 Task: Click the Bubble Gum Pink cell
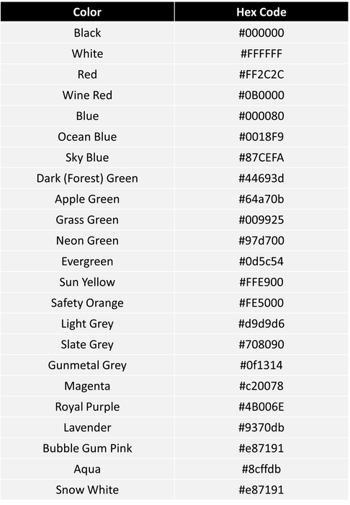point(87,448)
